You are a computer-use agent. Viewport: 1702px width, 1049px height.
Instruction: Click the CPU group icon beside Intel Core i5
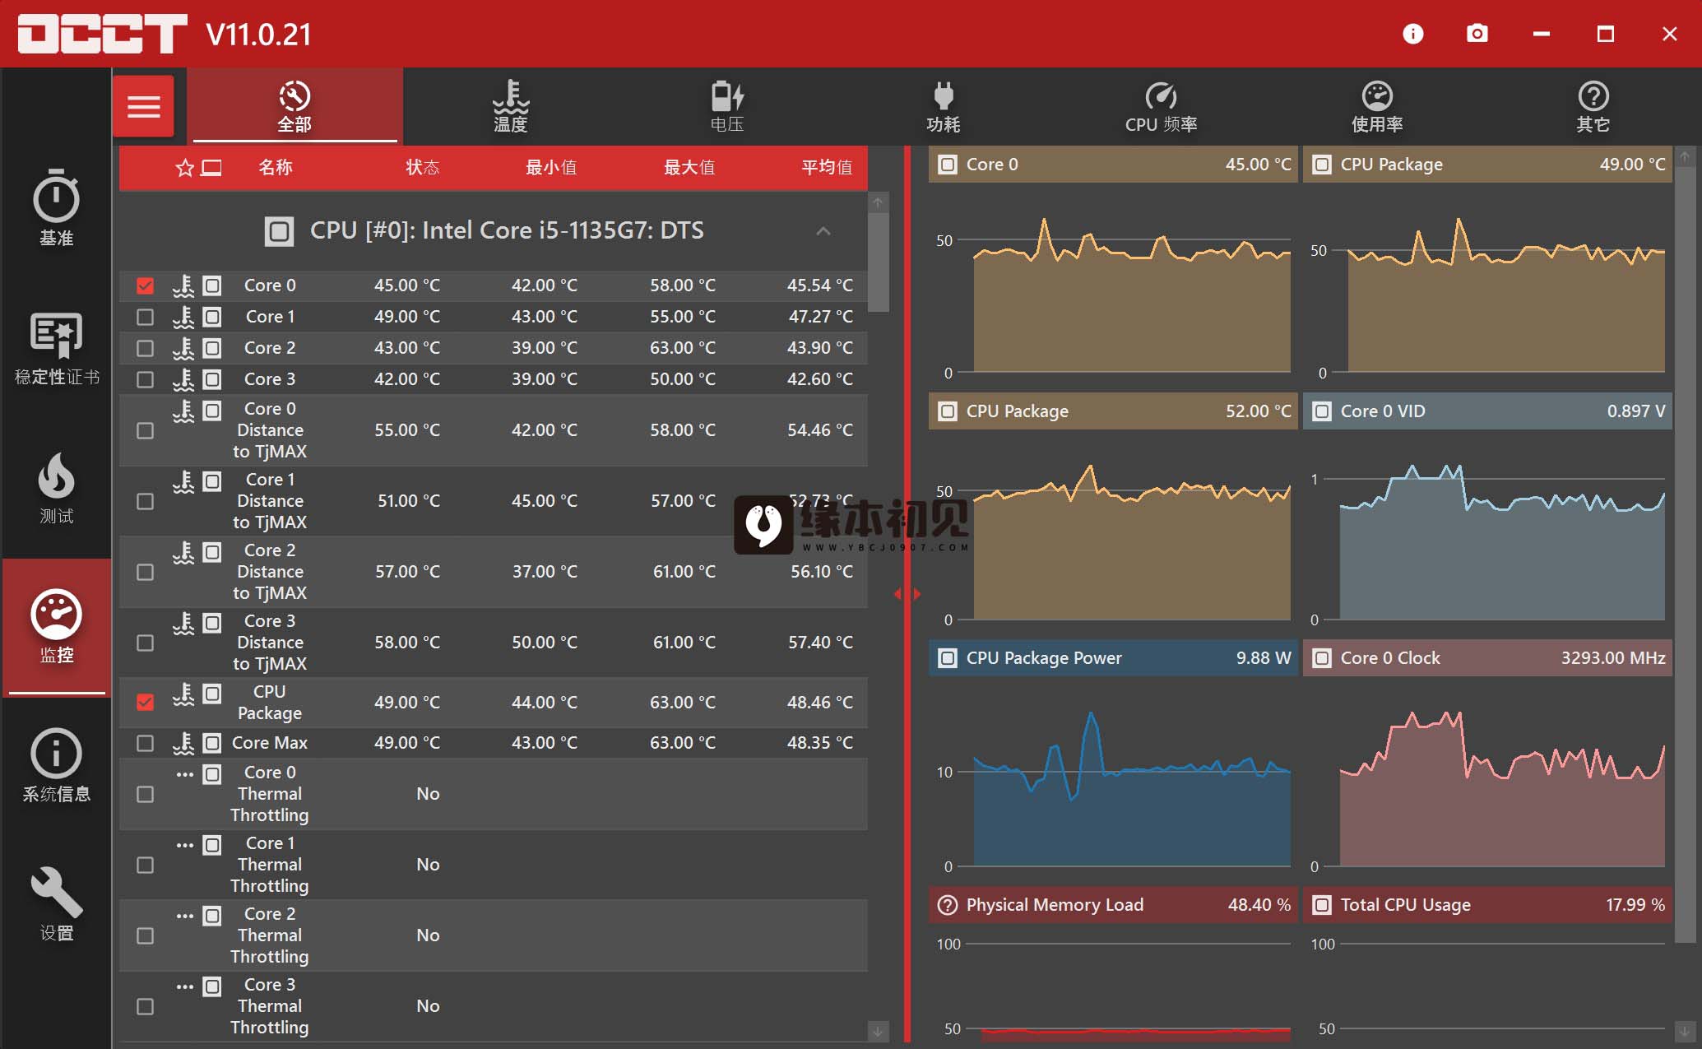[x=279, y=231]
